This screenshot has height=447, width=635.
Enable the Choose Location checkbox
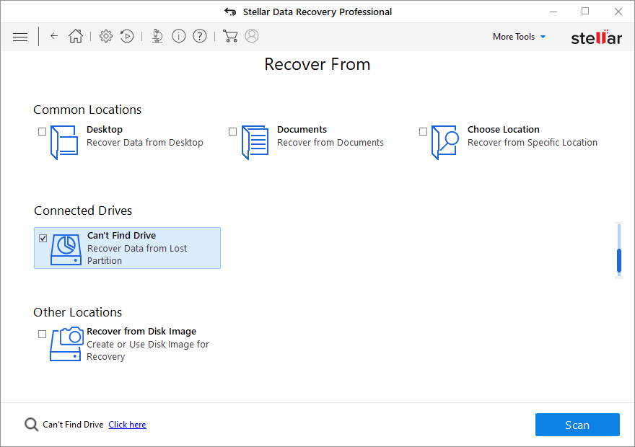coord(423,131)
